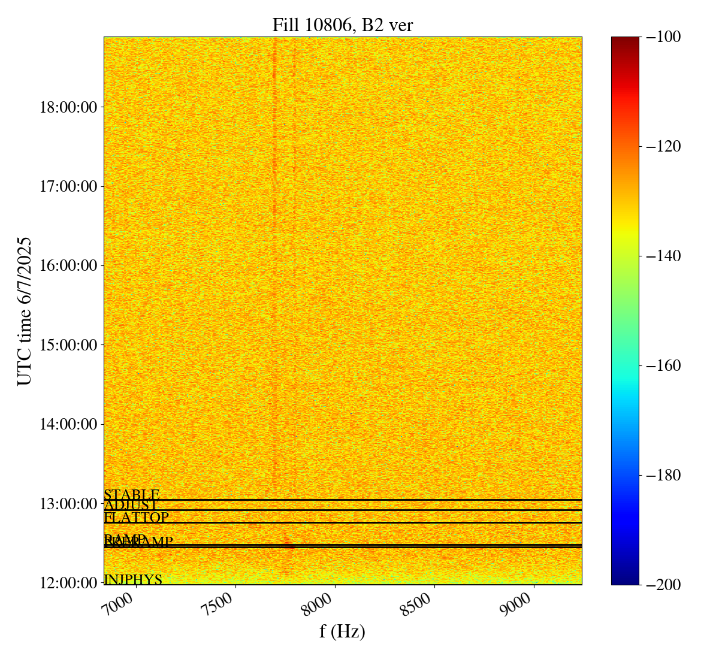
Task: Click the 'f (Hz)' x-axis label
Action: pos(342,631)
